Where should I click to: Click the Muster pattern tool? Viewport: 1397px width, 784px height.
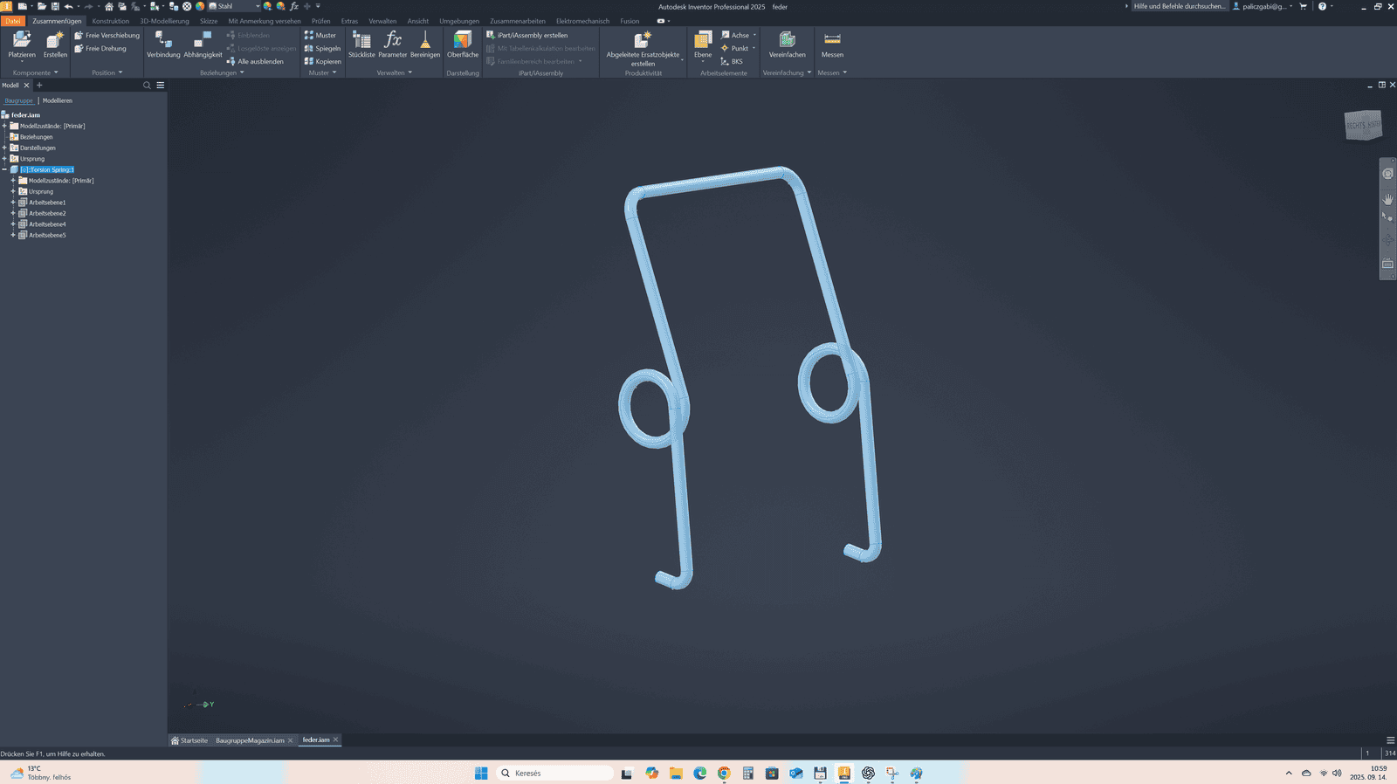pyautogui.click(x=320, y=35)
